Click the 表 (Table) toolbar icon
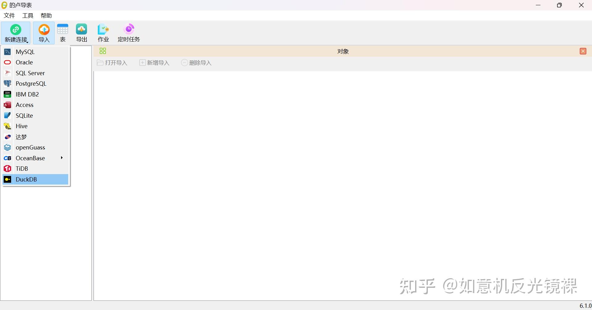Viewport: 592px width, 310px height. tap(63, 32)
